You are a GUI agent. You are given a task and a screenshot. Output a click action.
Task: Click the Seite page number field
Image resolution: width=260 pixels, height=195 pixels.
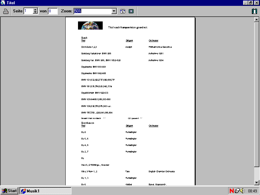point(28,11)
